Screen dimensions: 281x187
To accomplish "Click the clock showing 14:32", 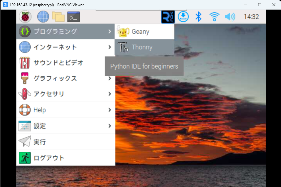I will 251,17.
